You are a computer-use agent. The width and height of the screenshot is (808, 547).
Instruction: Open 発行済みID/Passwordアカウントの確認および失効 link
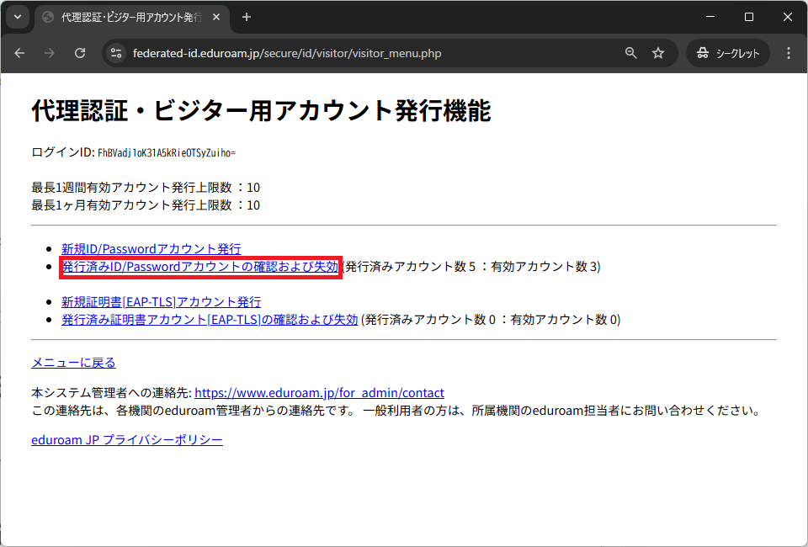point(200,267)
